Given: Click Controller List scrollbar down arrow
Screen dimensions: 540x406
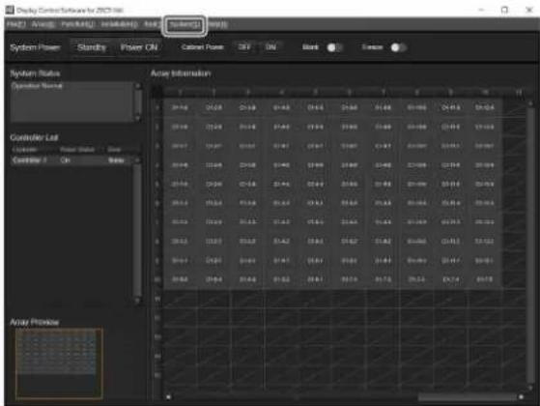Looking at the screenshot, I should (x=137, y=301).
